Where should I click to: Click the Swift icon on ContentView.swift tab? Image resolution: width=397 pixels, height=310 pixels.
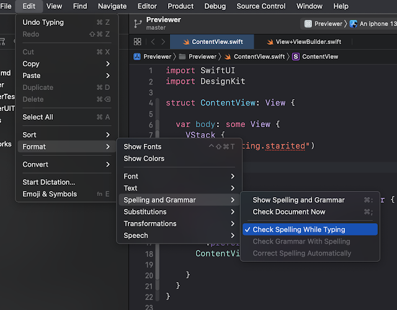186,42
